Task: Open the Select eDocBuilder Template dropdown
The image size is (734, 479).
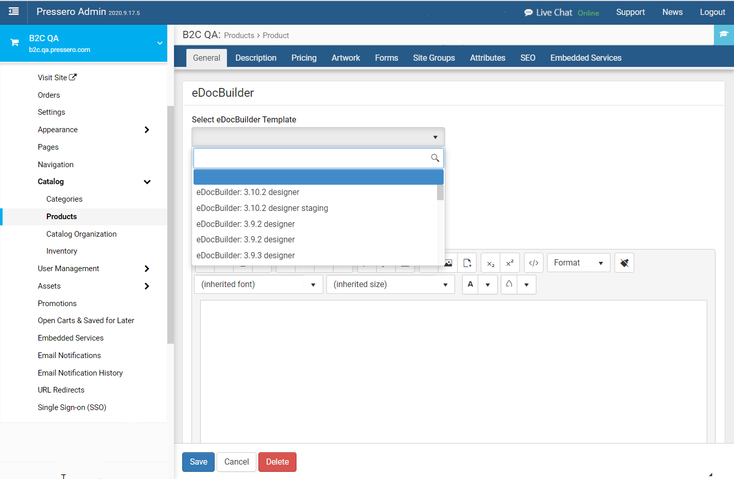Action: [x=318, y=137]
